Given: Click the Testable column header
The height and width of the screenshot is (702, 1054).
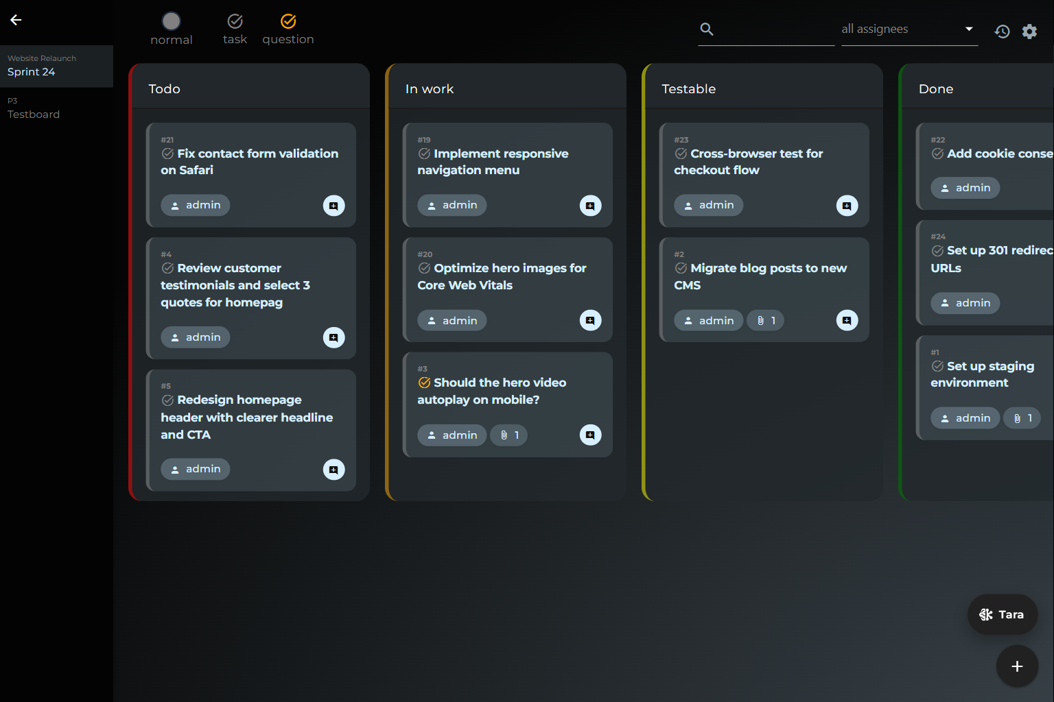Looking at the screenshot, I should pyautogui.click(x=689, y=88).
